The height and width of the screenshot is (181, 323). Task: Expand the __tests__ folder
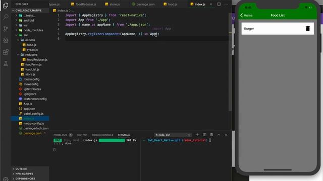(29, 16)
